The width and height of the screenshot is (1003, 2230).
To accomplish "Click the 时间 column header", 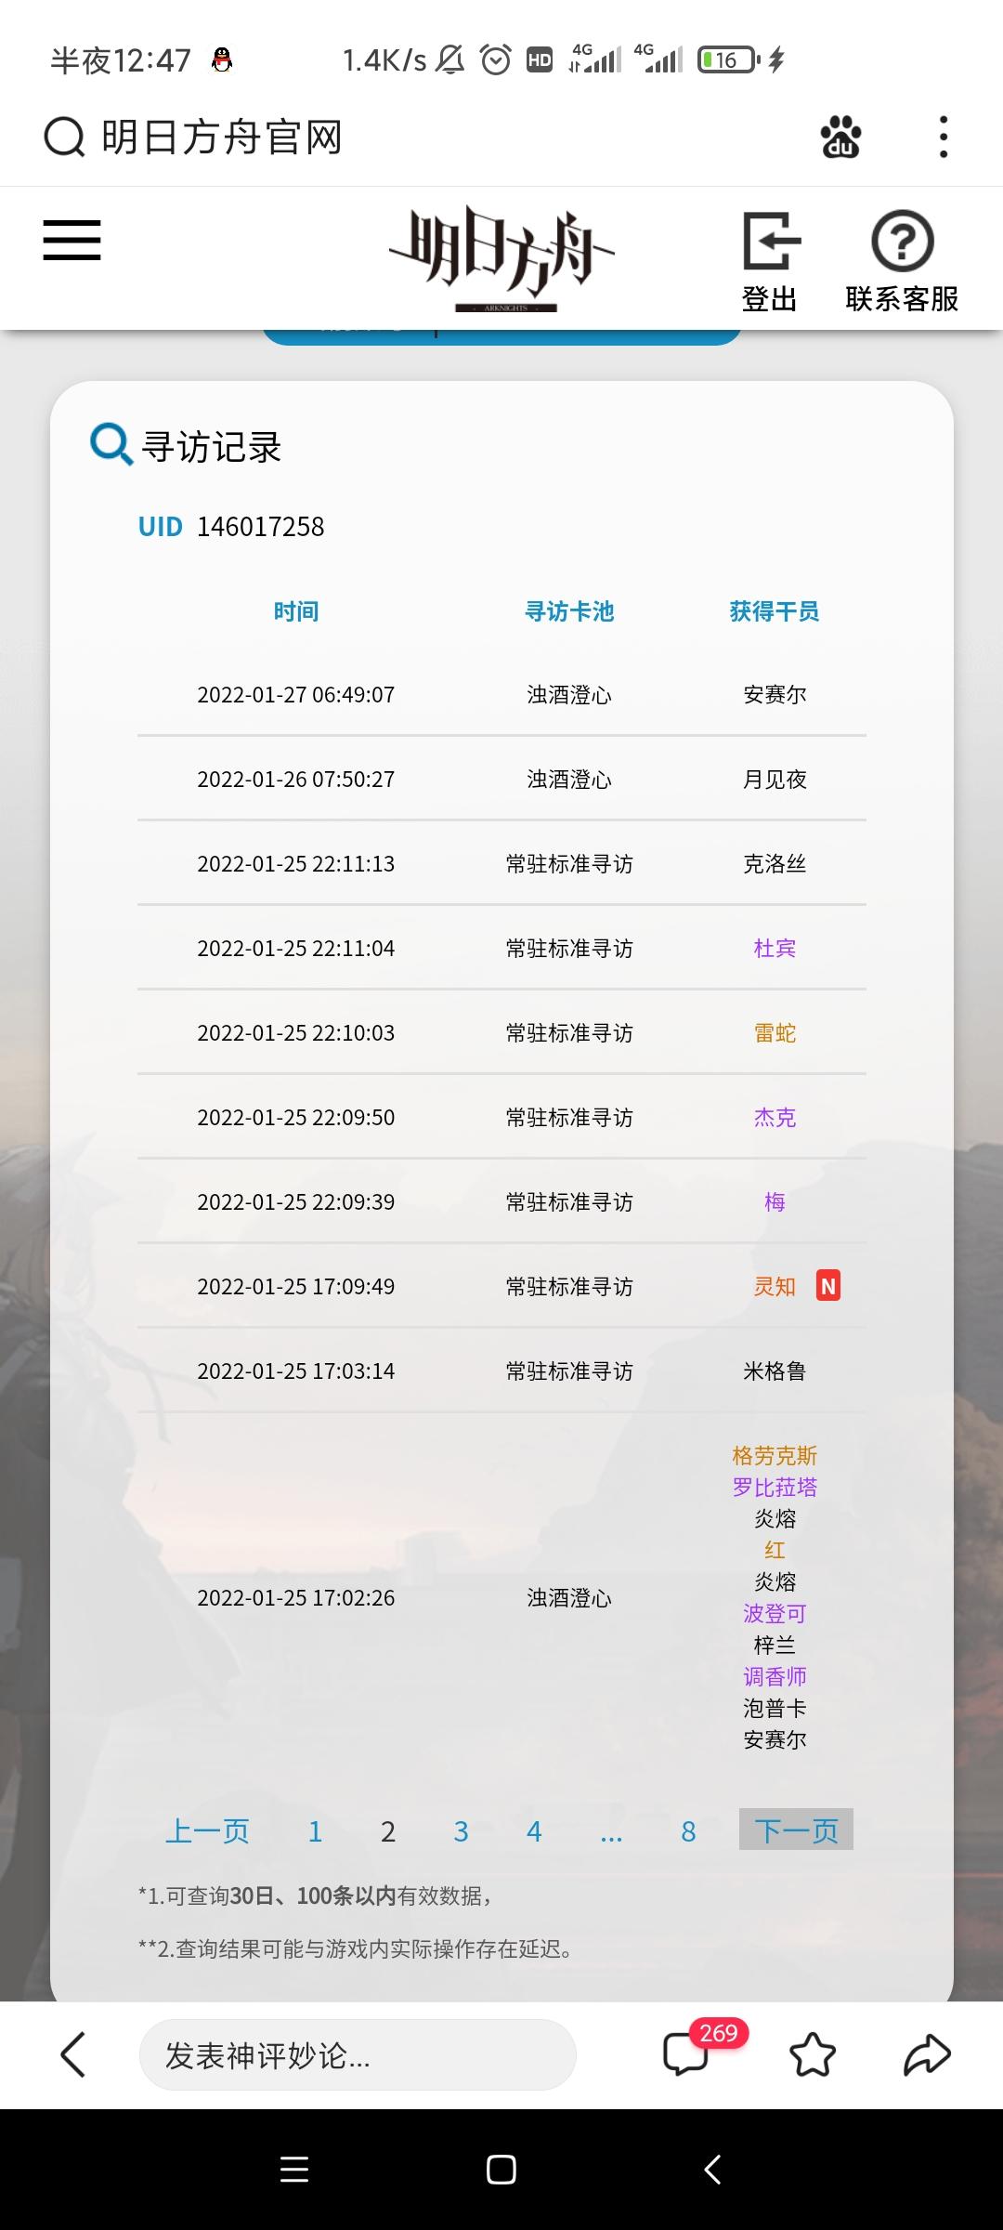I will click(x=296, y=611).
